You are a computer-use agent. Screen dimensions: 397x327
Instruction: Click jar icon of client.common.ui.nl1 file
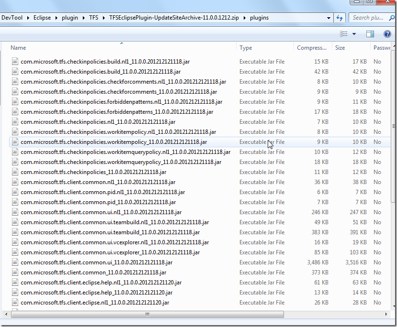point(15,212)
